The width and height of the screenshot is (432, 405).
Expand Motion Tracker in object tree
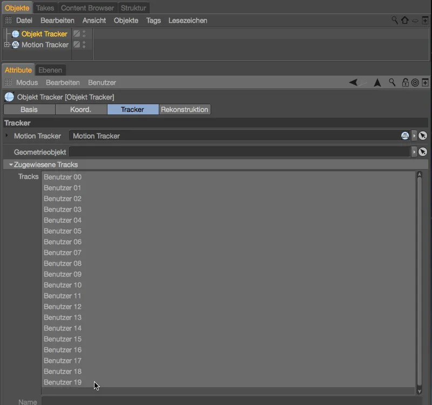click(7, 44)
